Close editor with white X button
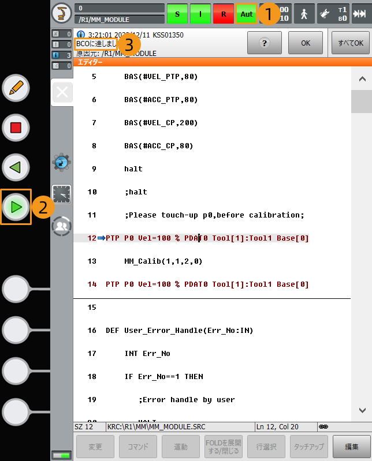Screen dimensions: 372x461 62,92
